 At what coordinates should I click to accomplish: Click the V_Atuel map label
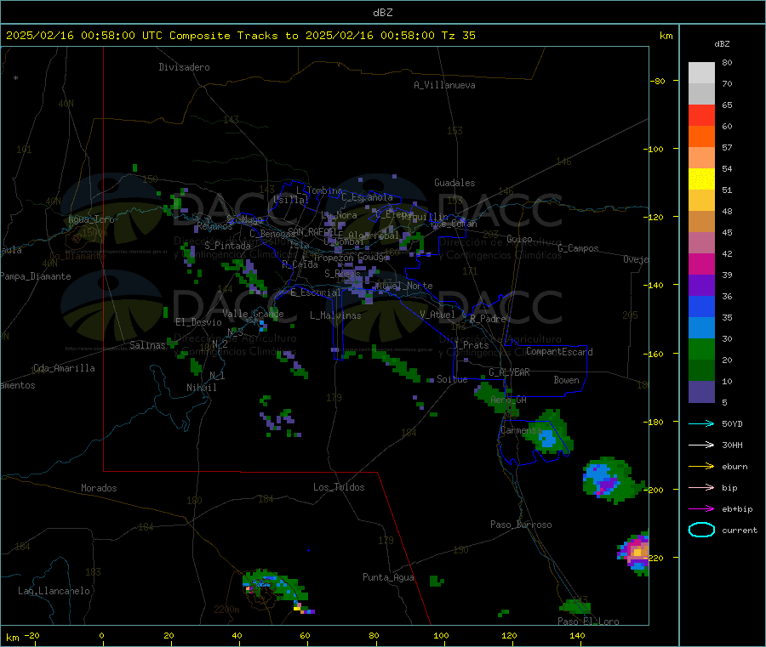pos(437,315)
